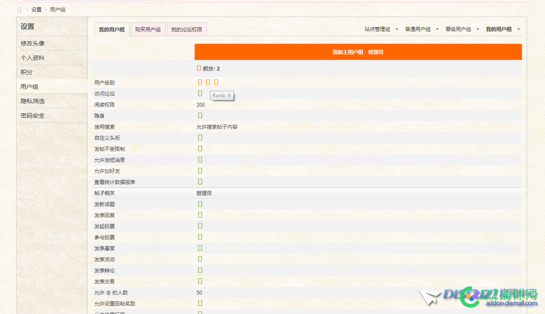Click the 允许 @ 的人数 label
The height and width of the screenshot is (314, 545).
point(111,292)
